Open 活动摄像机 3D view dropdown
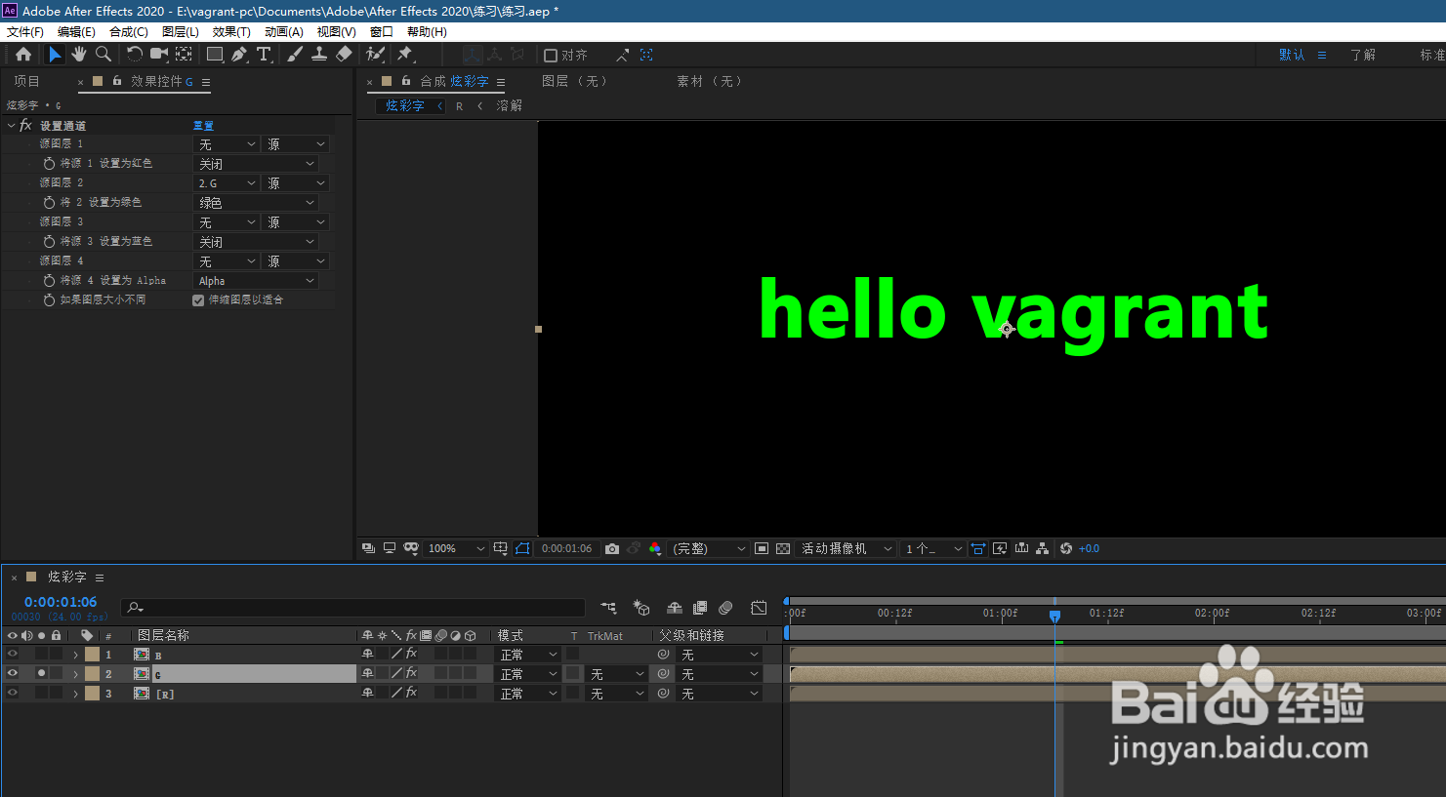The height and width of the screenshot is (797, 1446). pyautogui.click(x=847, y=548)
